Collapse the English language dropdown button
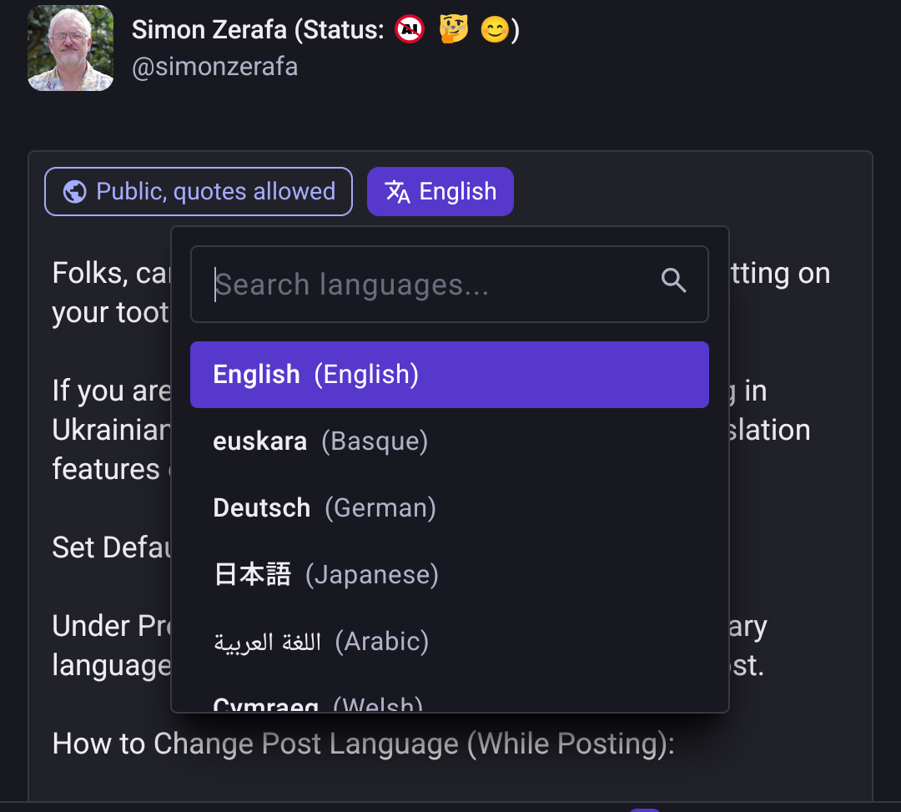This screenshot has height=812, width=901. (x=440, y=192)
